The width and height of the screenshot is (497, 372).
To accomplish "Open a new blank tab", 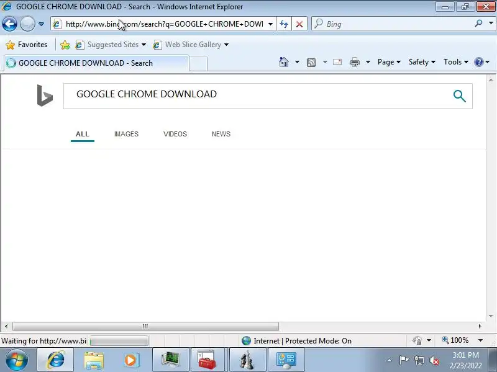I will [198, 63].
